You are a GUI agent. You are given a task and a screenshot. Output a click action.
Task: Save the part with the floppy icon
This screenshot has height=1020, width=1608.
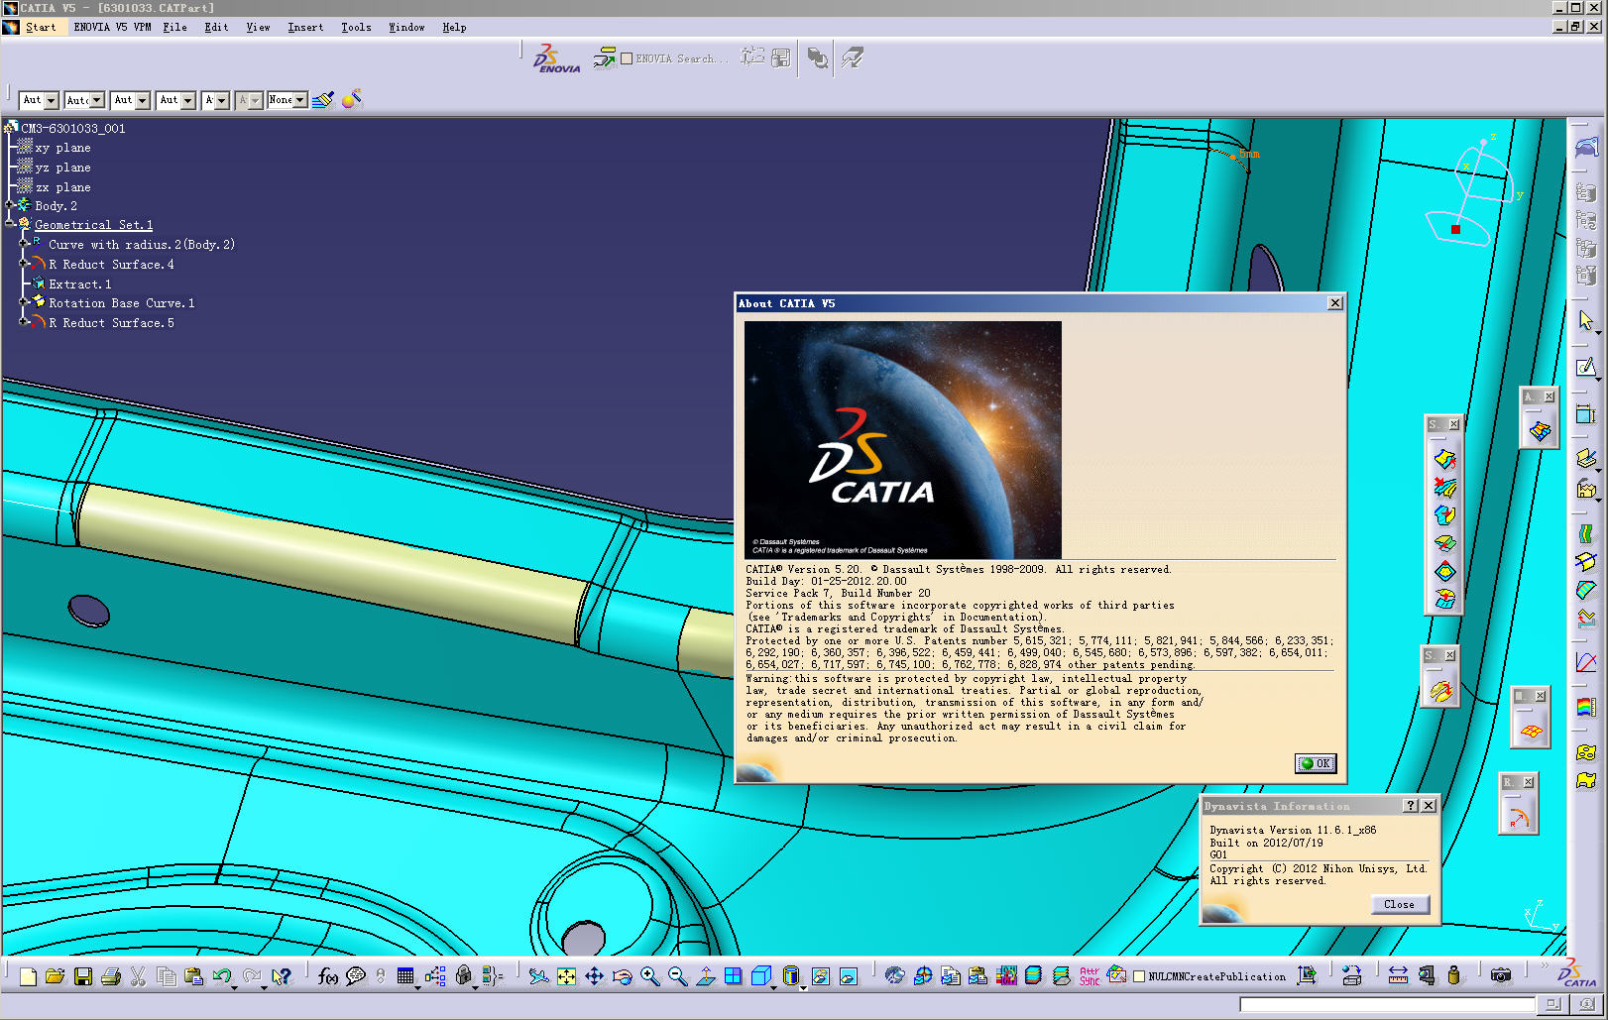coord(82,976)
